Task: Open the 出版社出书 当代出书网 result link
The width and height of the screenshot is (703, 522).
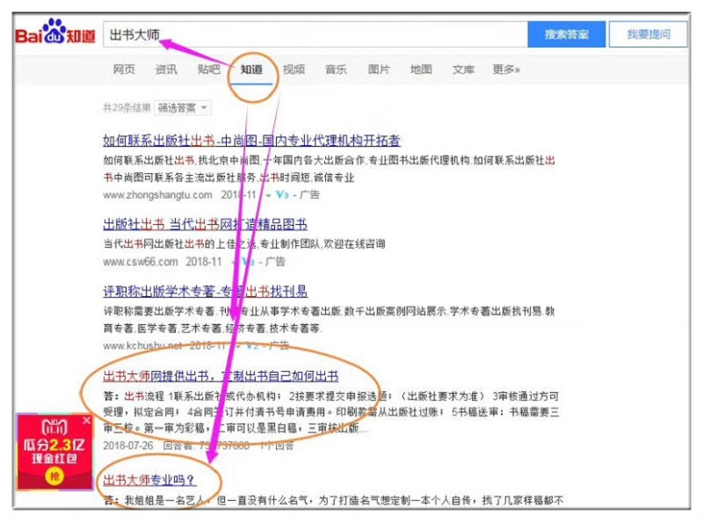Action: (x=205, y=224)
